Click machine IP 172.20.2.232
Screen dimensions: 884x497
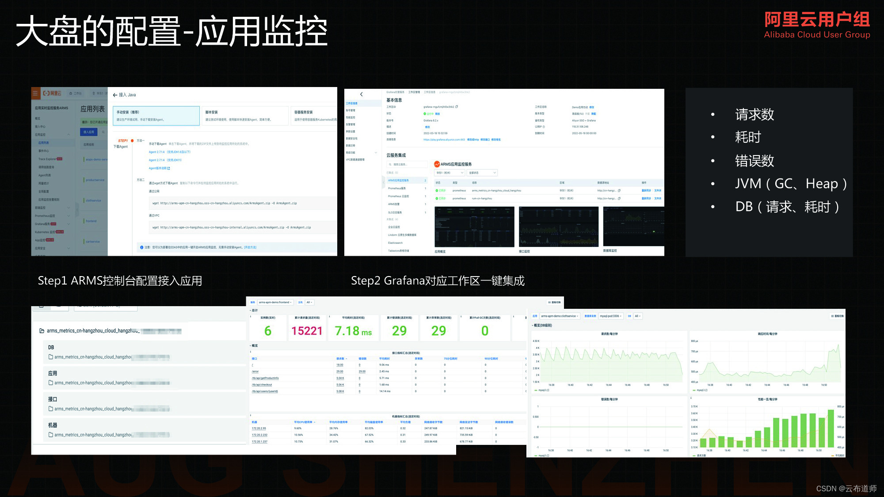pyautogui.click(x=259, y=435)
